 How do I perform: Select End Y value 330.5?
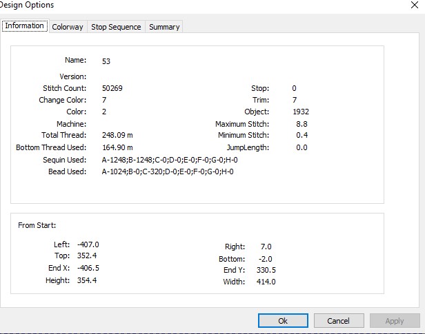click(x=266, y=270)
